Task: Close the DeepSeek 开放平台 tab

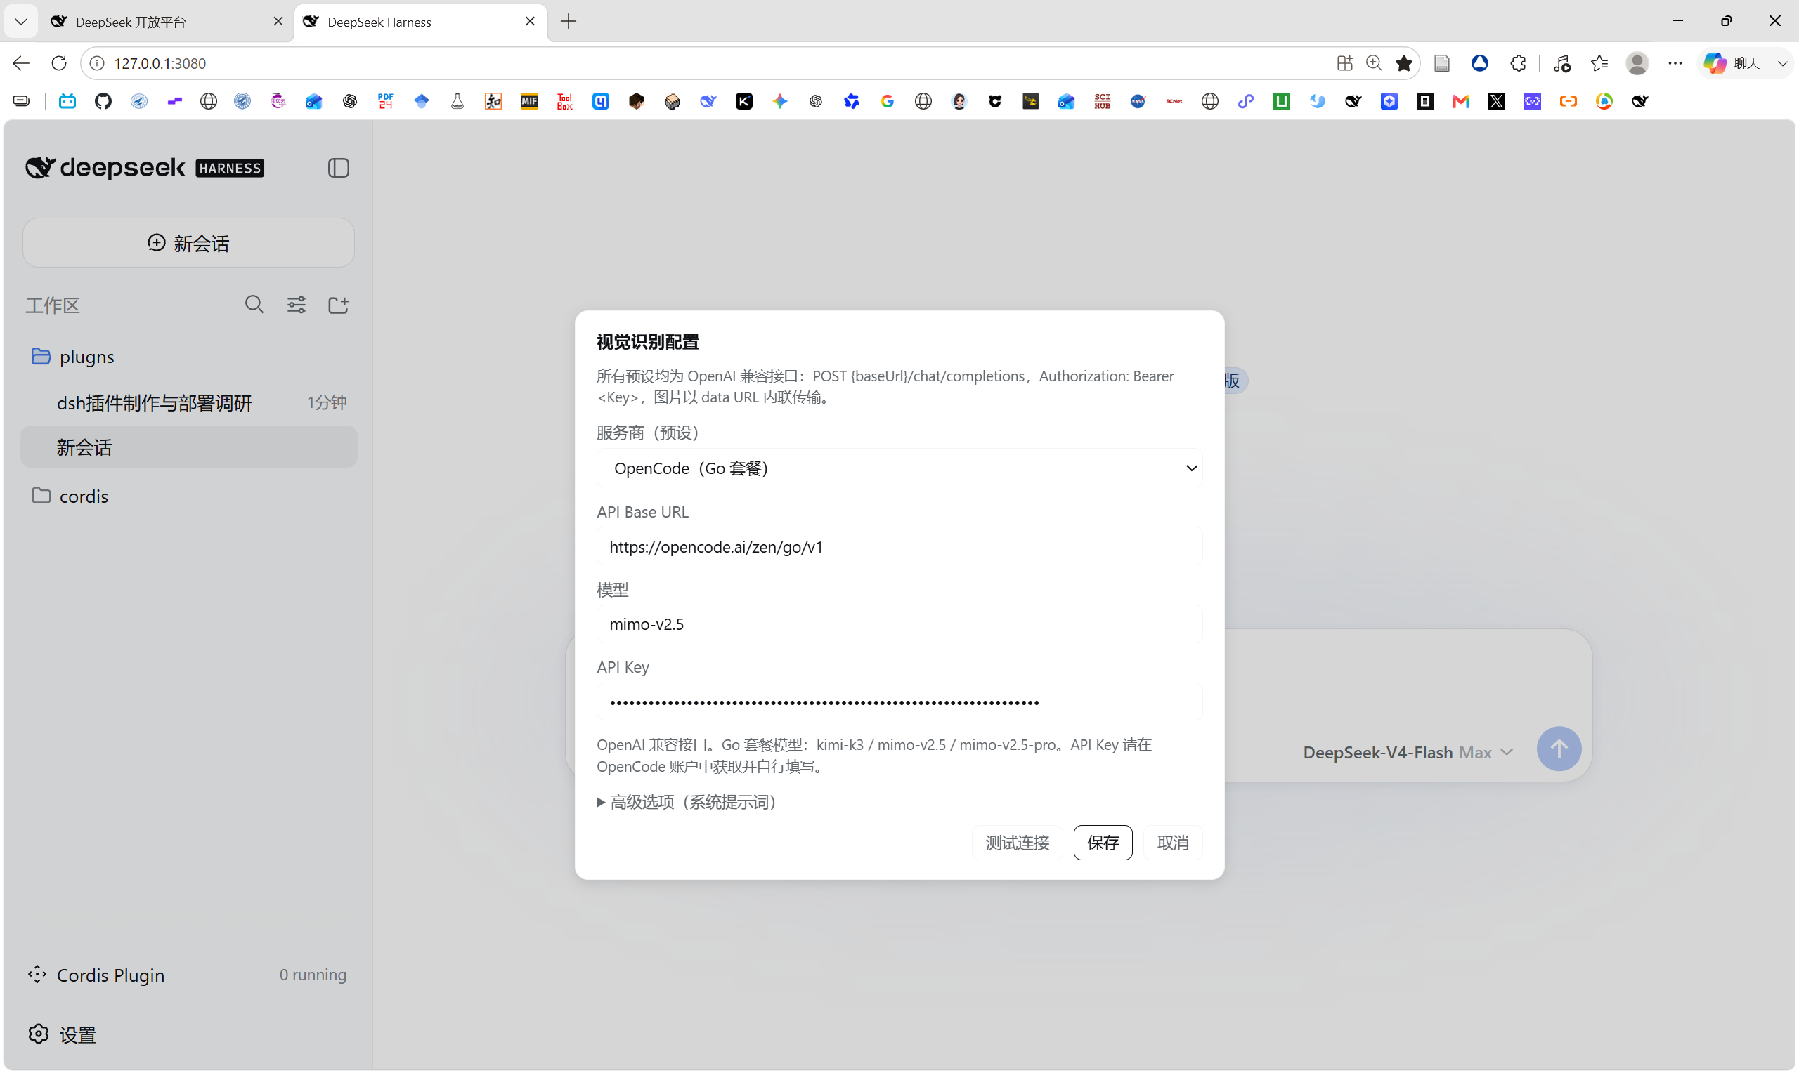Action: [278, 22]
